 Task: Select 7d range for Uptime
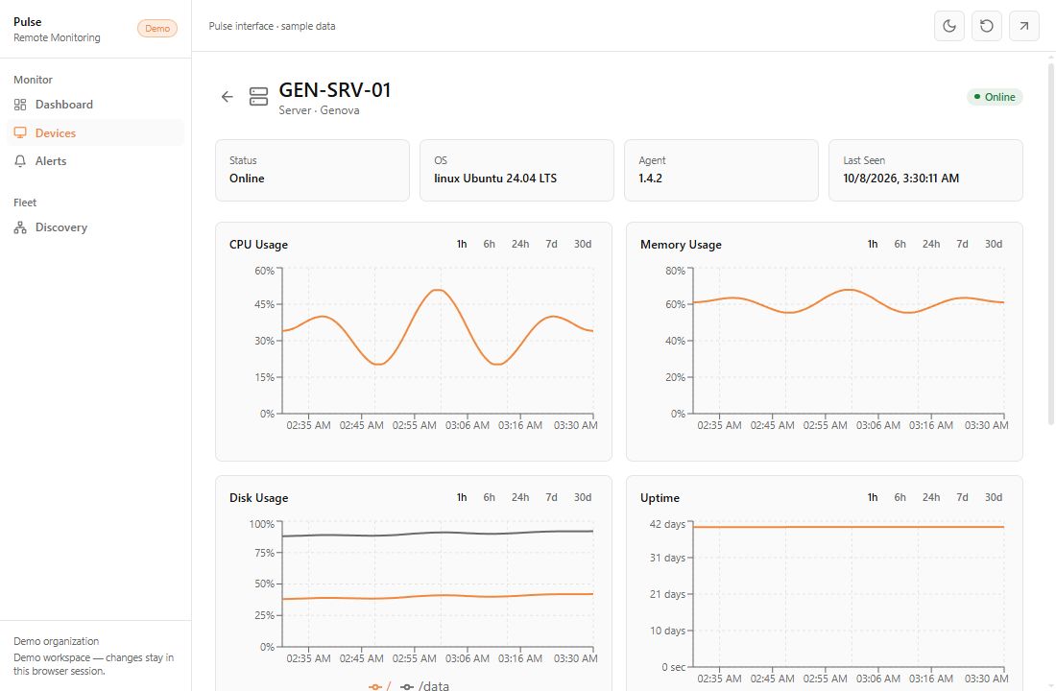point(962,497)
